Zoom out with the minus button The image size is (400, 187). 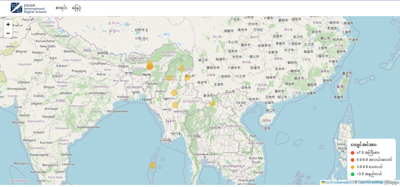[8, 33]
